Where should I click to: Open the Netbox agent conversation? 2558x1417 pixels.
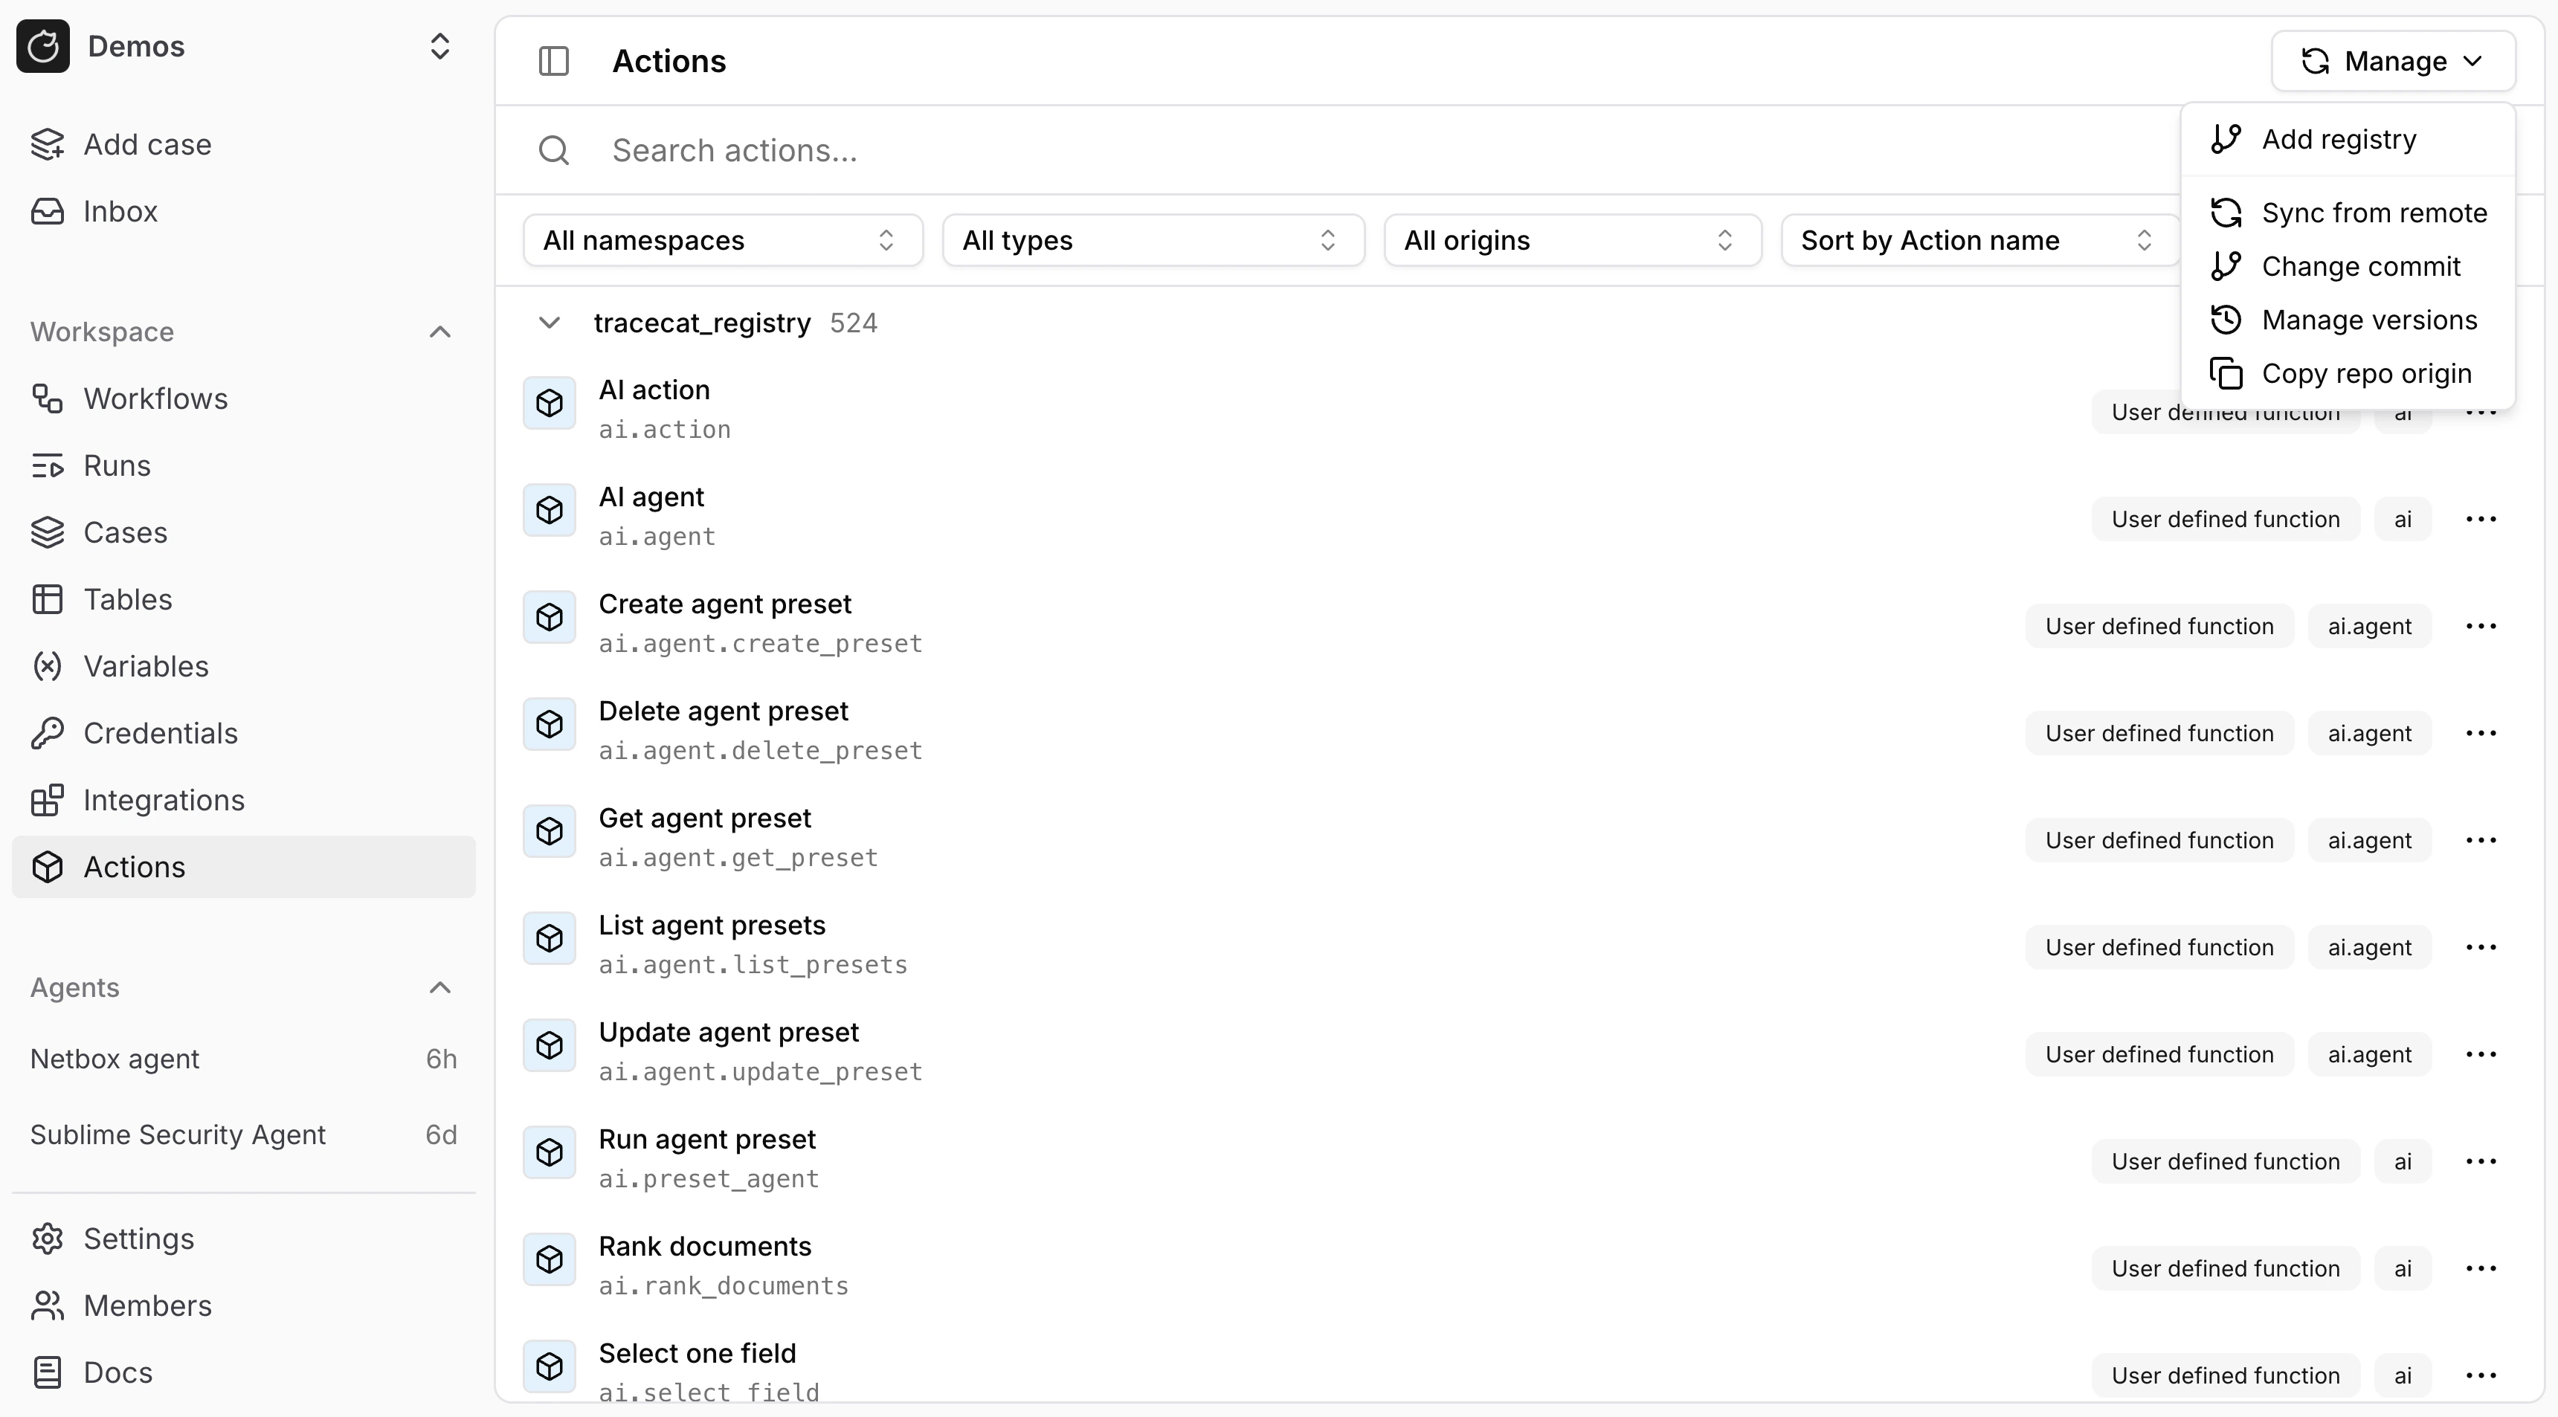click(116, 1057)
